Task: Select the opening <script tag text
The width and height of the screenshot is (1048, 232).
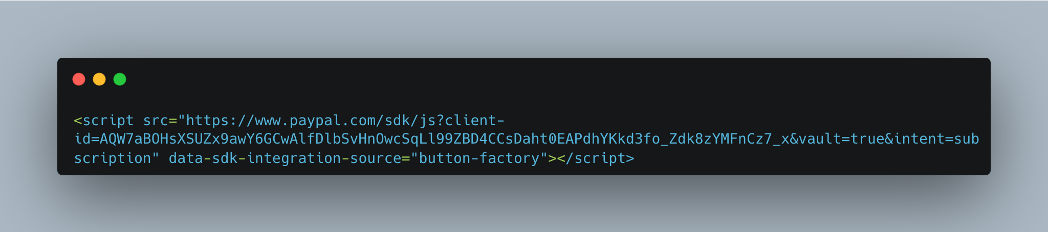Action: pos(104,121)
